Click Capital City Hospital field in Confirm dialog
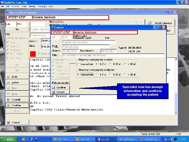This screenshot has width=189, height=142. click(89, 42)
